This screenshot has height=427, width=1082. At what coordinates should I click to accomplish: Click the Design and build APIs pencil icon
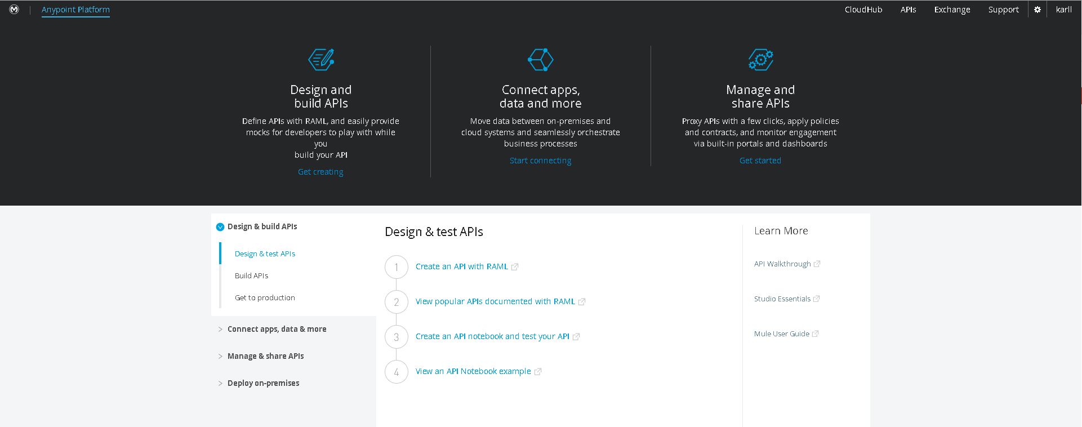(x=321, y=60)
